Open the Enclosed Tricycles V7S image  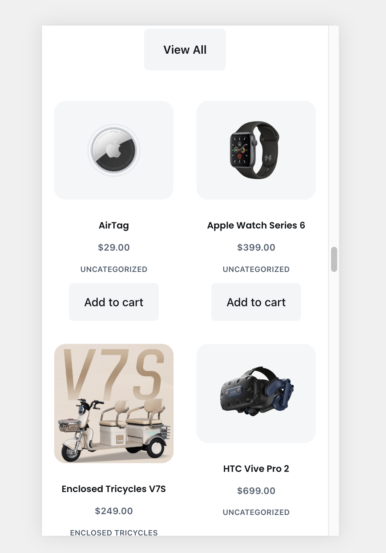tap(114, 403)
